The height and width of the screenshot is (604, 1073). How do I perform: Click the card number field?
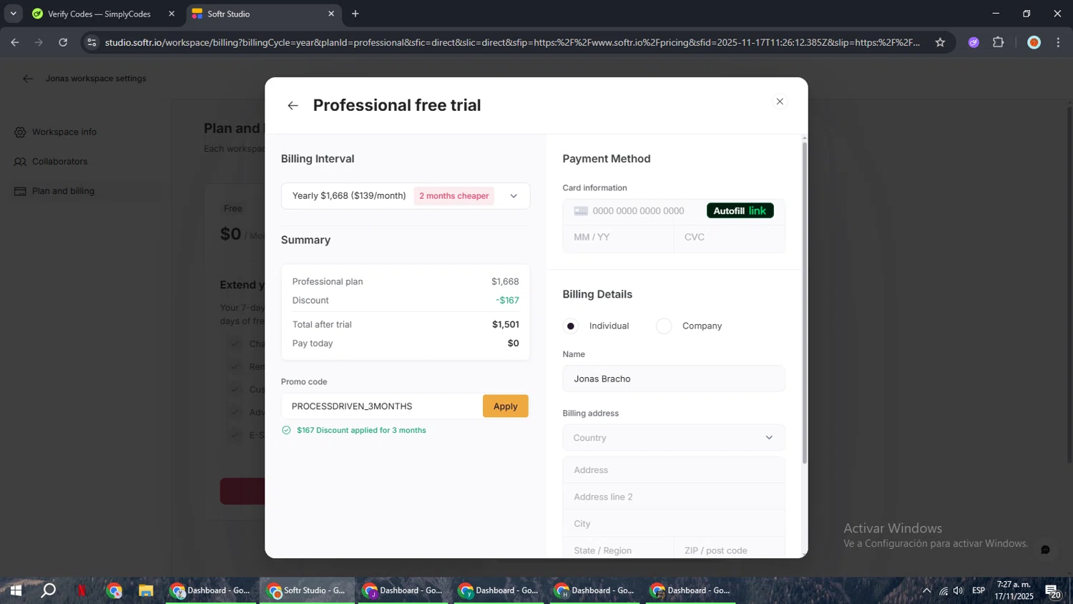click(637, 211)
